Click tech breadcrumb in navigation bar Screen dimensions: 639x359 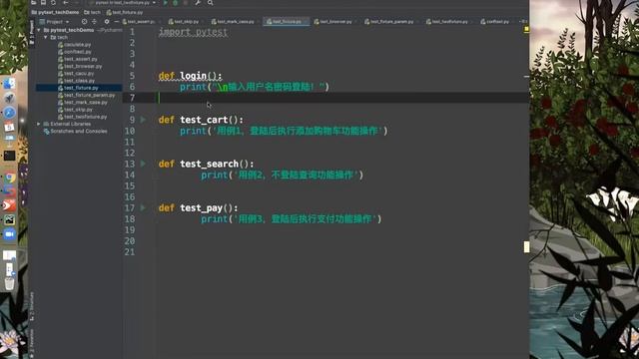(93, 12)
